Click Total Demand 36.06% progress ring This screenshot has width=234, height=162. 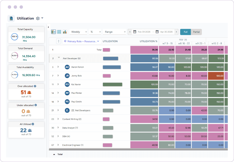(x=15, y=56)
